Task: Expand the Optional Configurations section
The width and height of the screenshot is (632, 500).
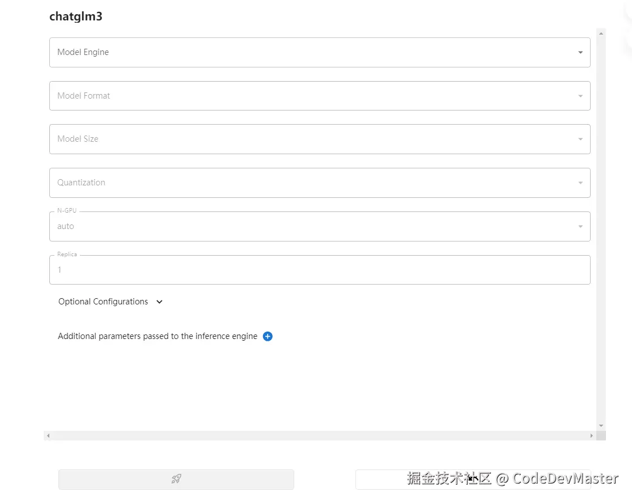Action: pyautogui.click(x=111, y=302)
